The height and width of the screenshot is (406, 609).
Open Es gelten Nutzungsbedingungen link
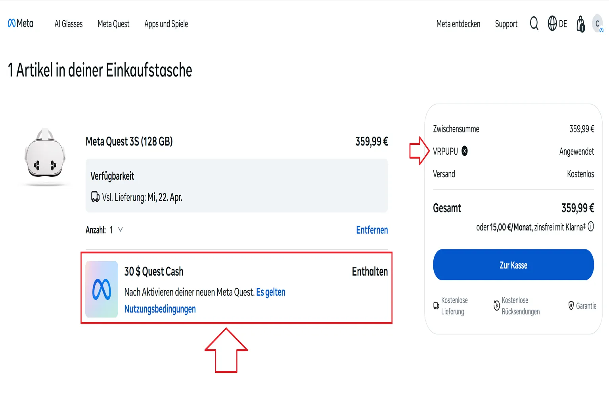[205, 301]
